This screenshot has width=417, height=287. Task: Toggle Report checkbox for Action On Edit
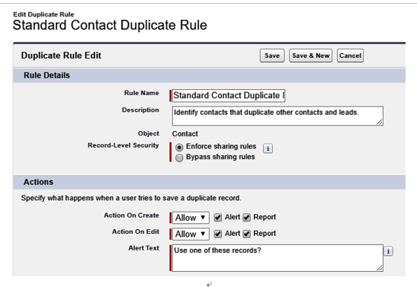(x=246, y=234)
